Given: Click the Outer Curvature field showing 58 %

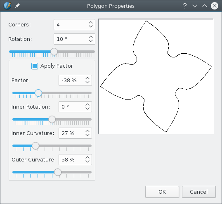Looking at the screenshot, I should click(x=75, y=159).
